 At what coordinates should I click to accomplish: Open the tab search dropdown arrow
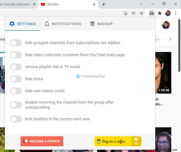pos(141,4)
